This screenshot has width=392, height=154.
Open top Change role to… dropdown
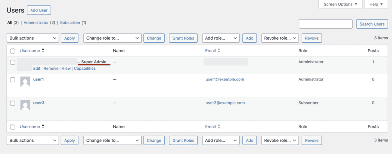113,38
